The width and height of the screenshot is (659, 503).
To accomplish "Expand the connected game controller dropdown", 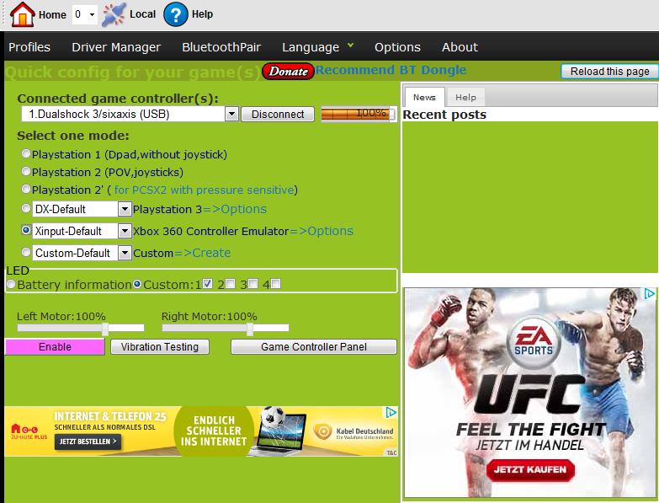I will click(x=231, y=114).
